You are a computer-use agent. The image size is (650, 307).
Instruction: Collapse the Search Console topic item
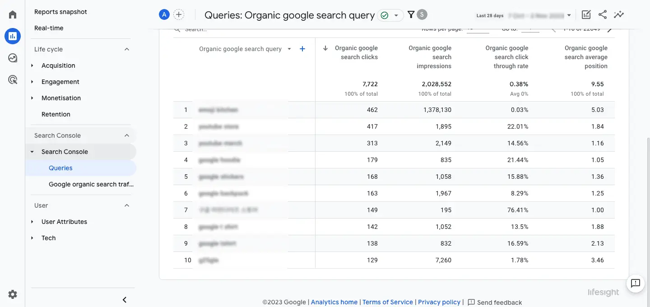coord(32,152)
